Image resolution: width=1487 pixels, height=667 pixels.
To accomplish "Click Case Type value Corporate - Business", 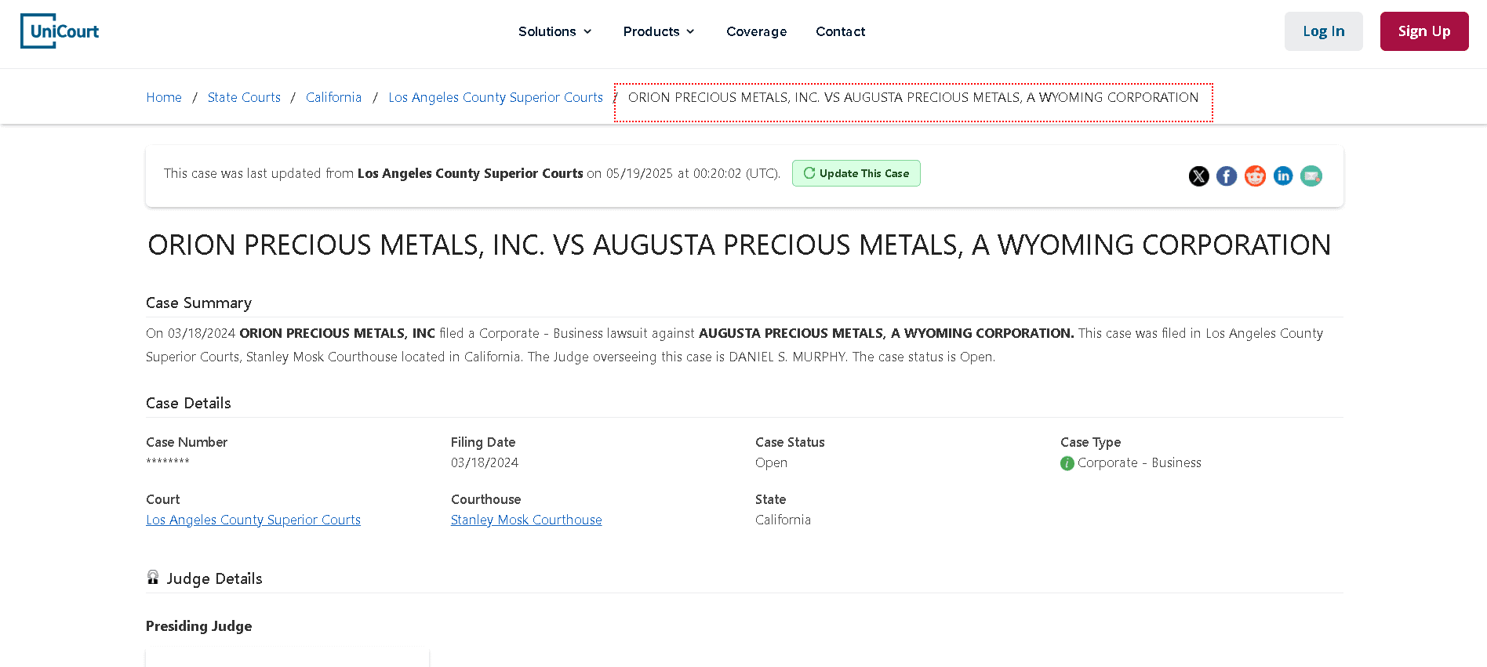I will pos(1139,462).
